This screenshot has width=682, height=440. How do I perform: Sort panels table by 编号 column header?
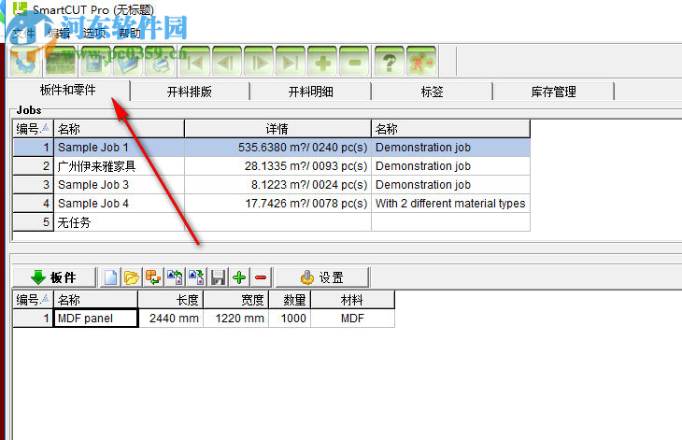[33, 300]
